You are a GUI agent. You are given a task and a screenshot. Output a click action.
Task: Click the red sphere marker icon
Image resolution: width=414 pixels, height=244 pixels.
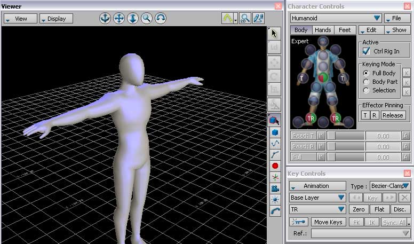click(275, 166)
